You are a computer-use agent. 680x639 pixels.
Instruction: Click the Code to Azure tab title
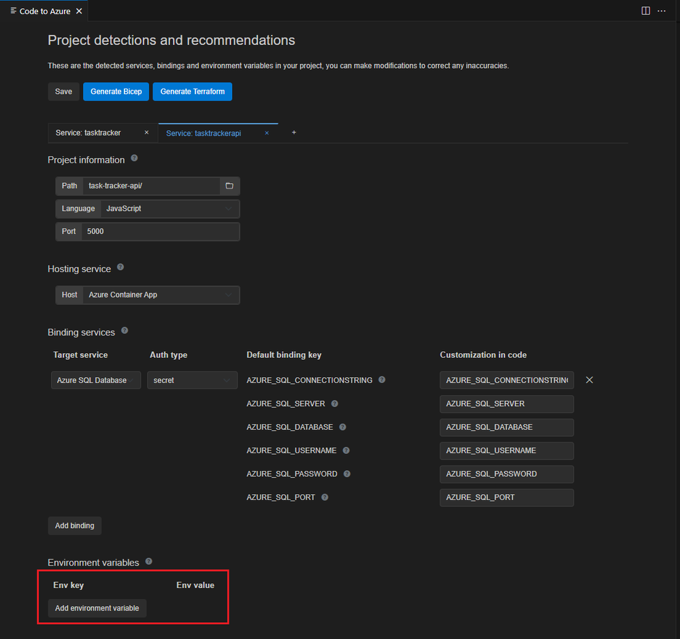(x=45, y=12)
